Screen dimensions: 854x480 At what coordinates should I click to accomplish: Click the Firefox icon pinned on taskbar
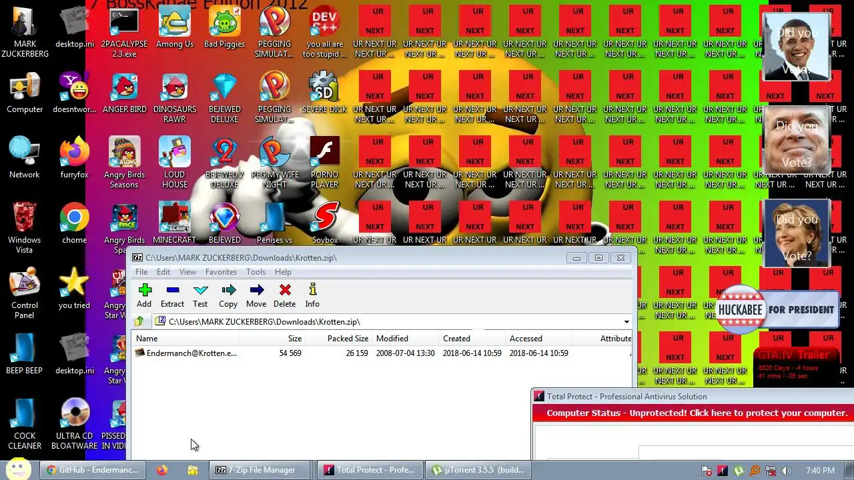pyautogui.click(x=162, y=470)
